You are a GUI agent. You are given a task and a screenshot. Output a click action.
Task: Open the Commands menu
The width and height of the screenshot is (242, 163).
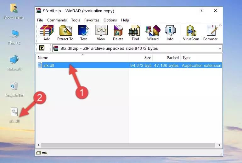[x=57, y=20]
